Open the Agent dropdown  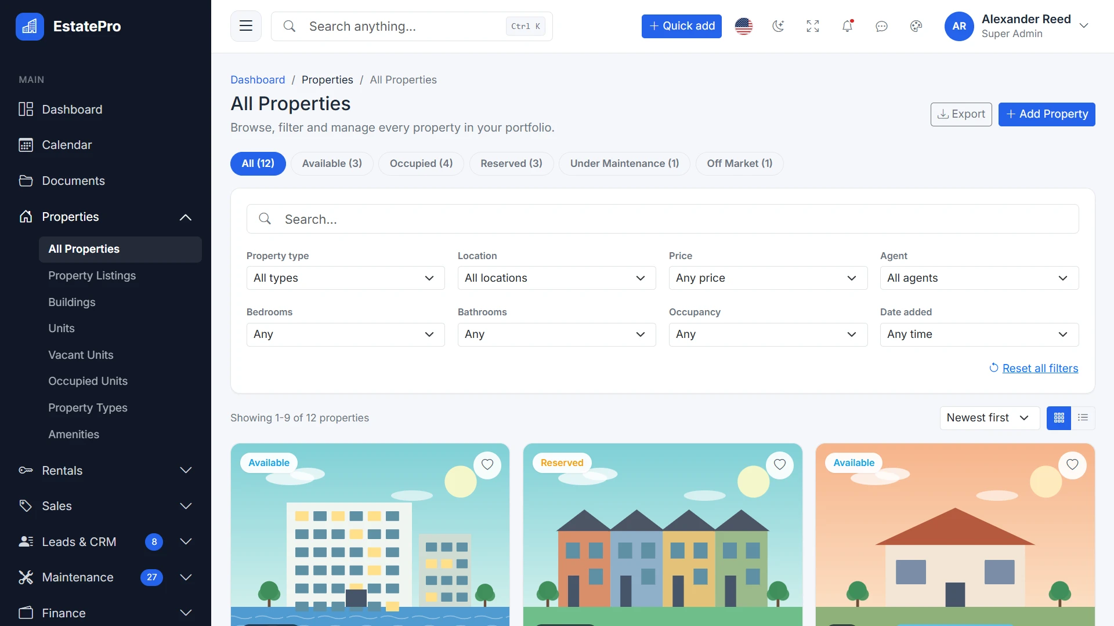979,278
